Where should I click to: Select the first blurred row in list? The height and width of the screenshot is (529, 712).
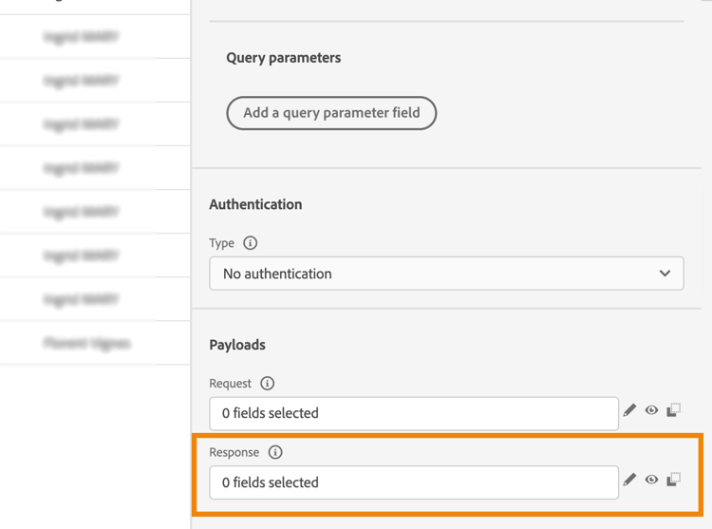(82, 37)
